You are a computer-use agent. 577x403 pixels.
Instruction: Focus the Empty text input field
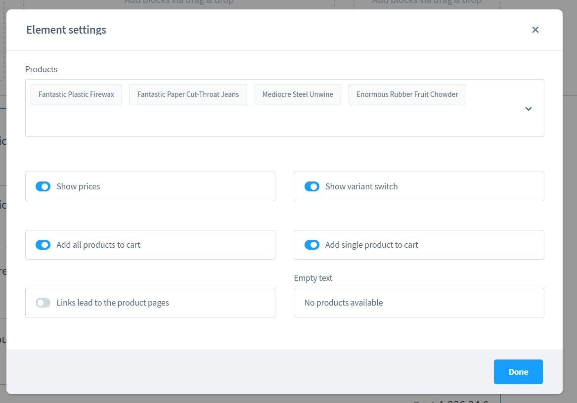coord(418,303)
